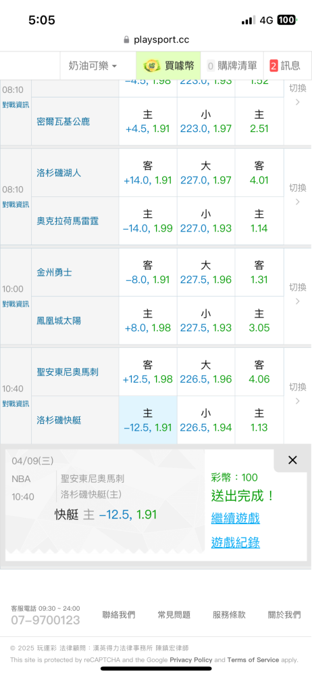Open the 遊戲紀錄 link
The width and height of the screenshot is (312, 677).
235,542
